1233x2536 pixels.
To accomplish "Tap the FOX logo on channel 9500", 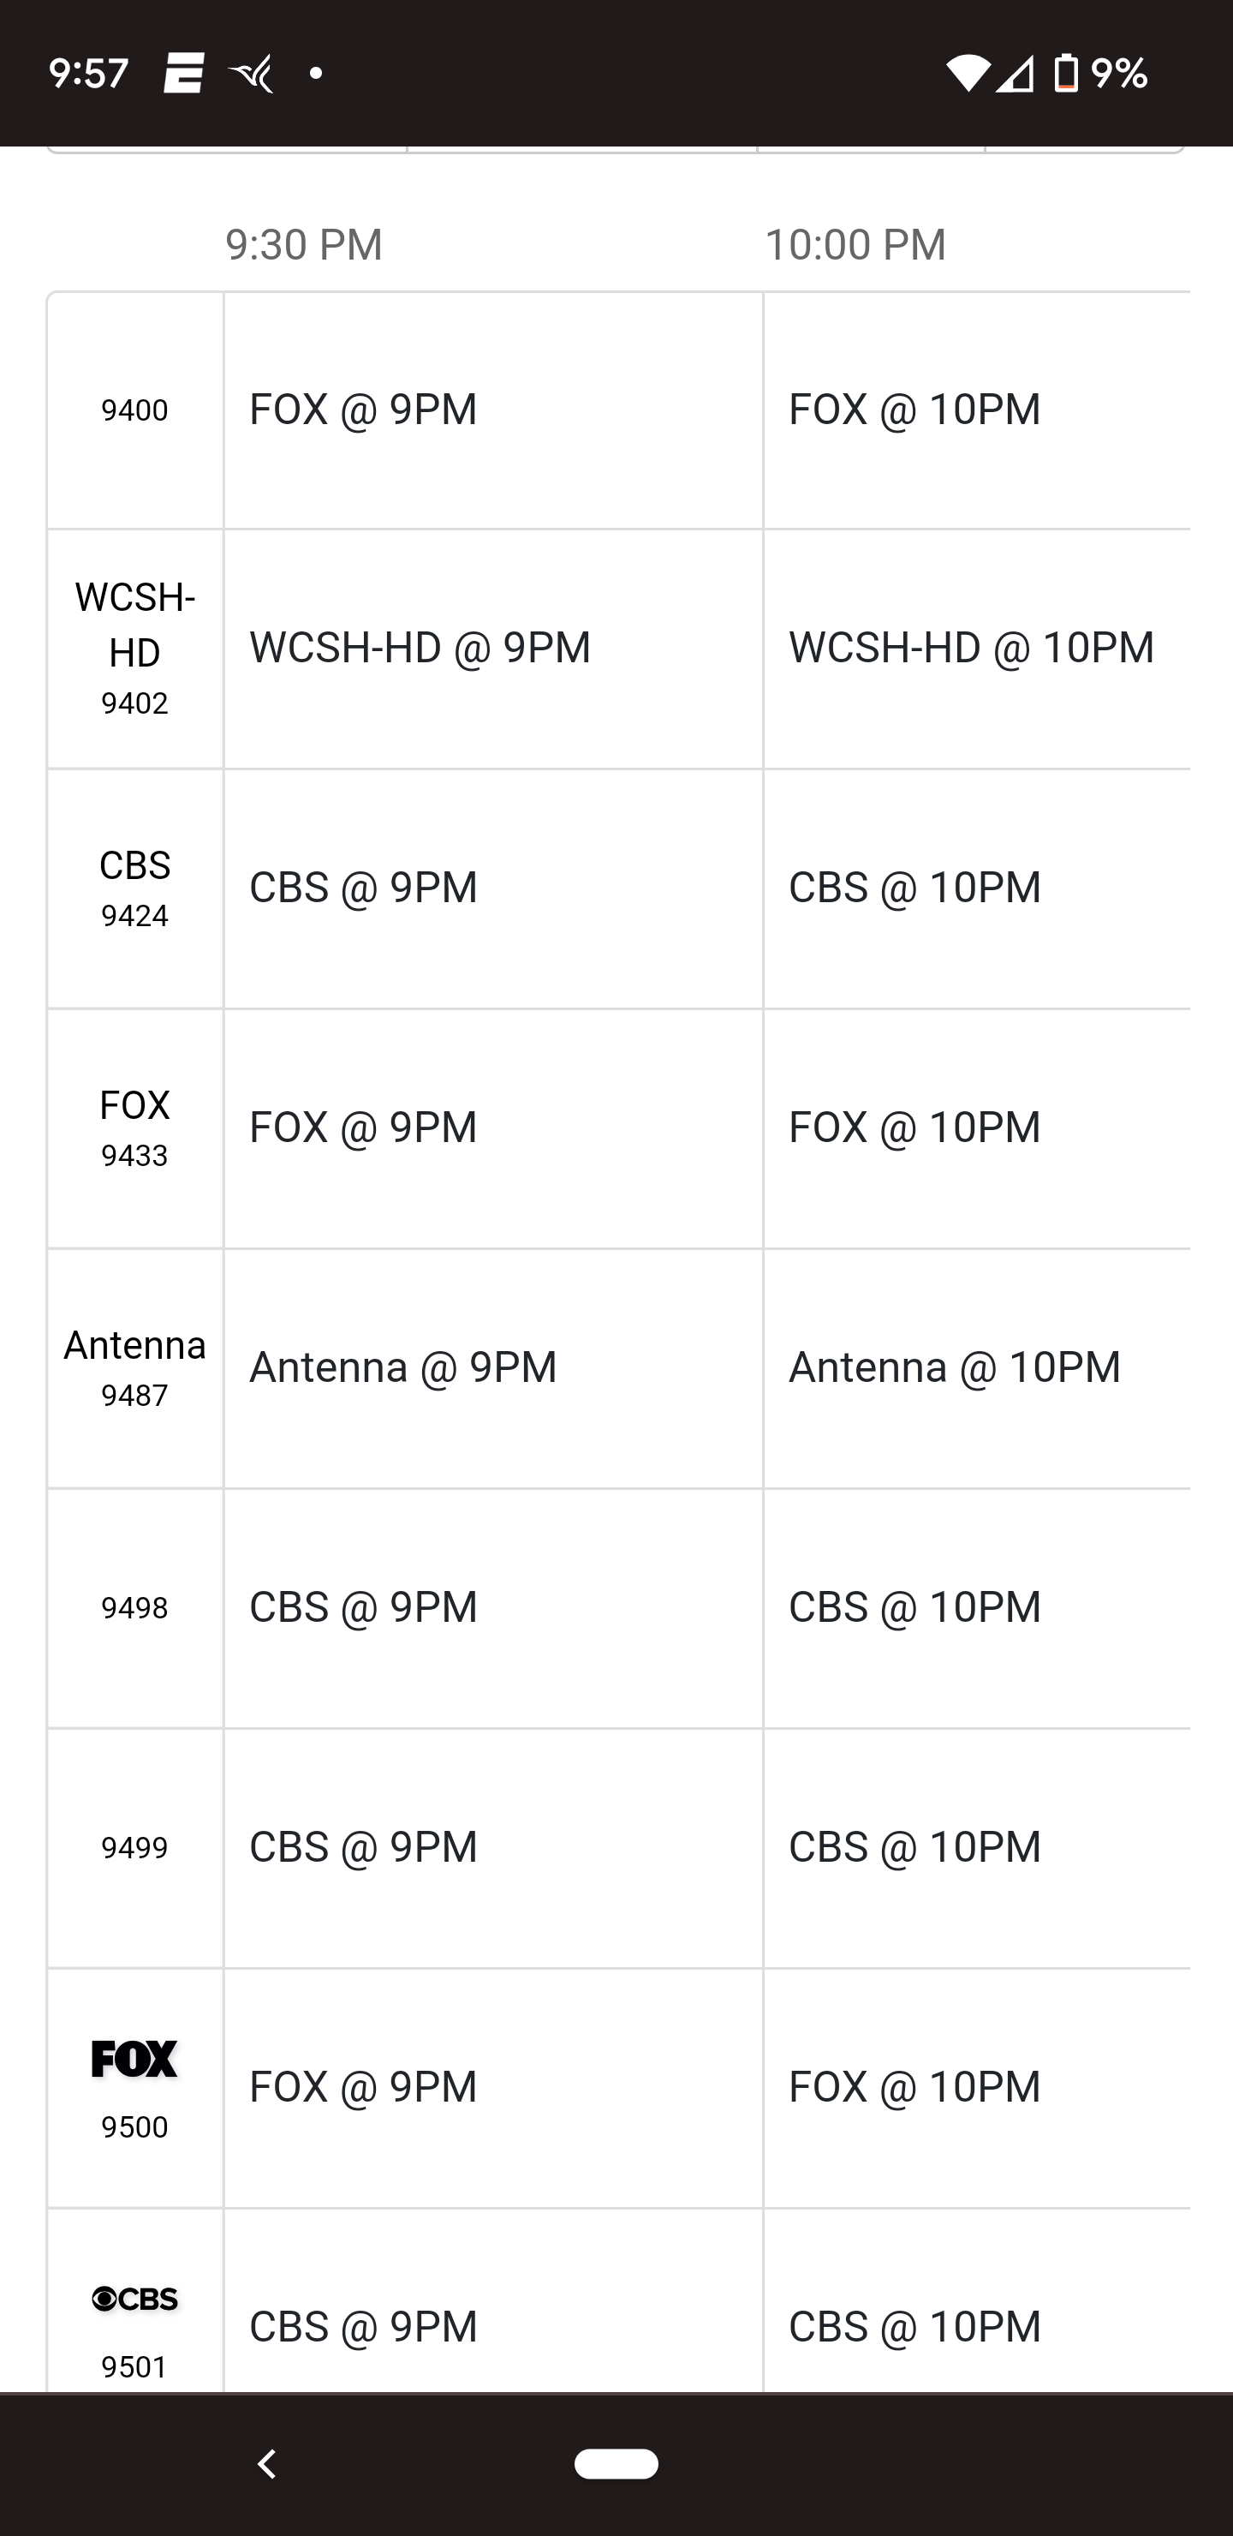I will coord(134,2059).
